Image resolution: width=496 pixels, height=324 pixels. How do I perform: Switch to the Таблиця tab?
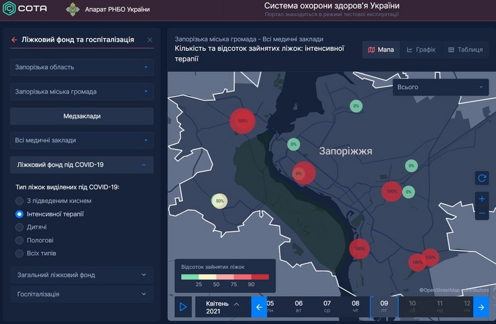pyautogui.click(x=465, y=50)
